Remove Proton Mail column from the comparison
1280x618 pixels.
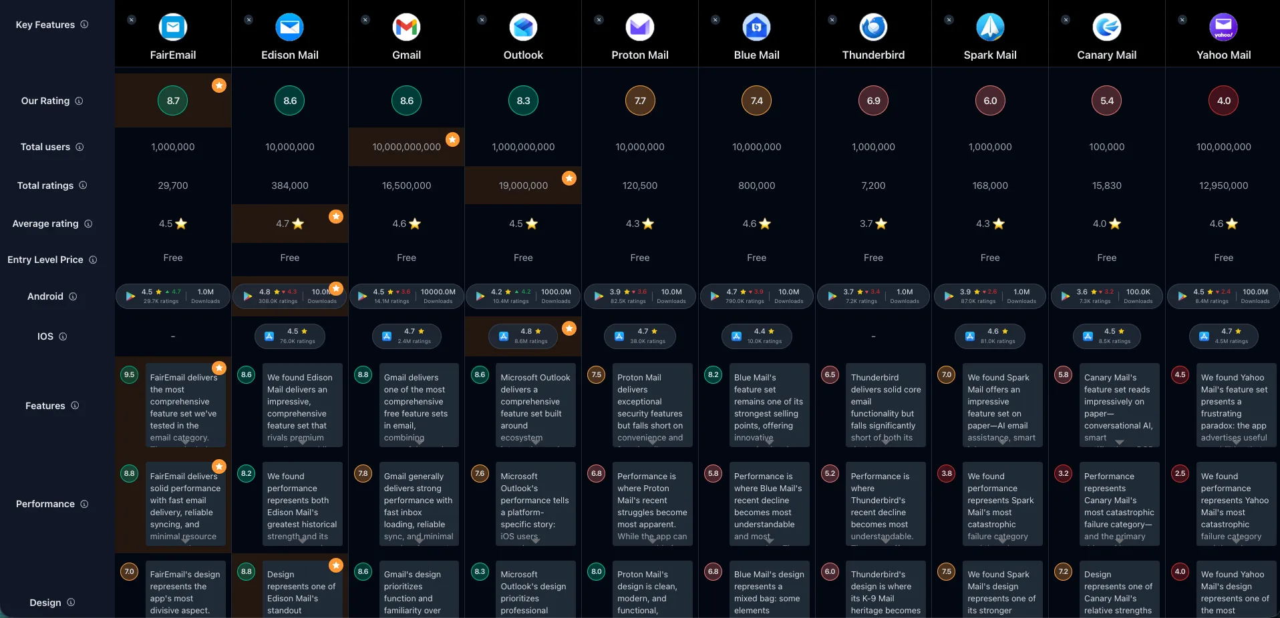[x=599, y=20]
